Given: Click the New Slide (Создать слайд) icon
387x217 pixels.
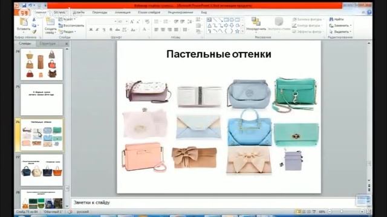Looking at the screenshot, I should (50, 22).
